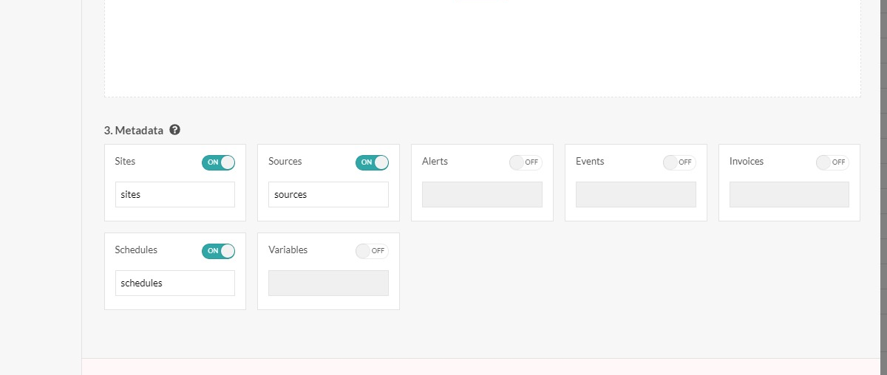Click the Metadata help question mark icon
The width and height of the screenshot is (887, 375).
point(174,130)
